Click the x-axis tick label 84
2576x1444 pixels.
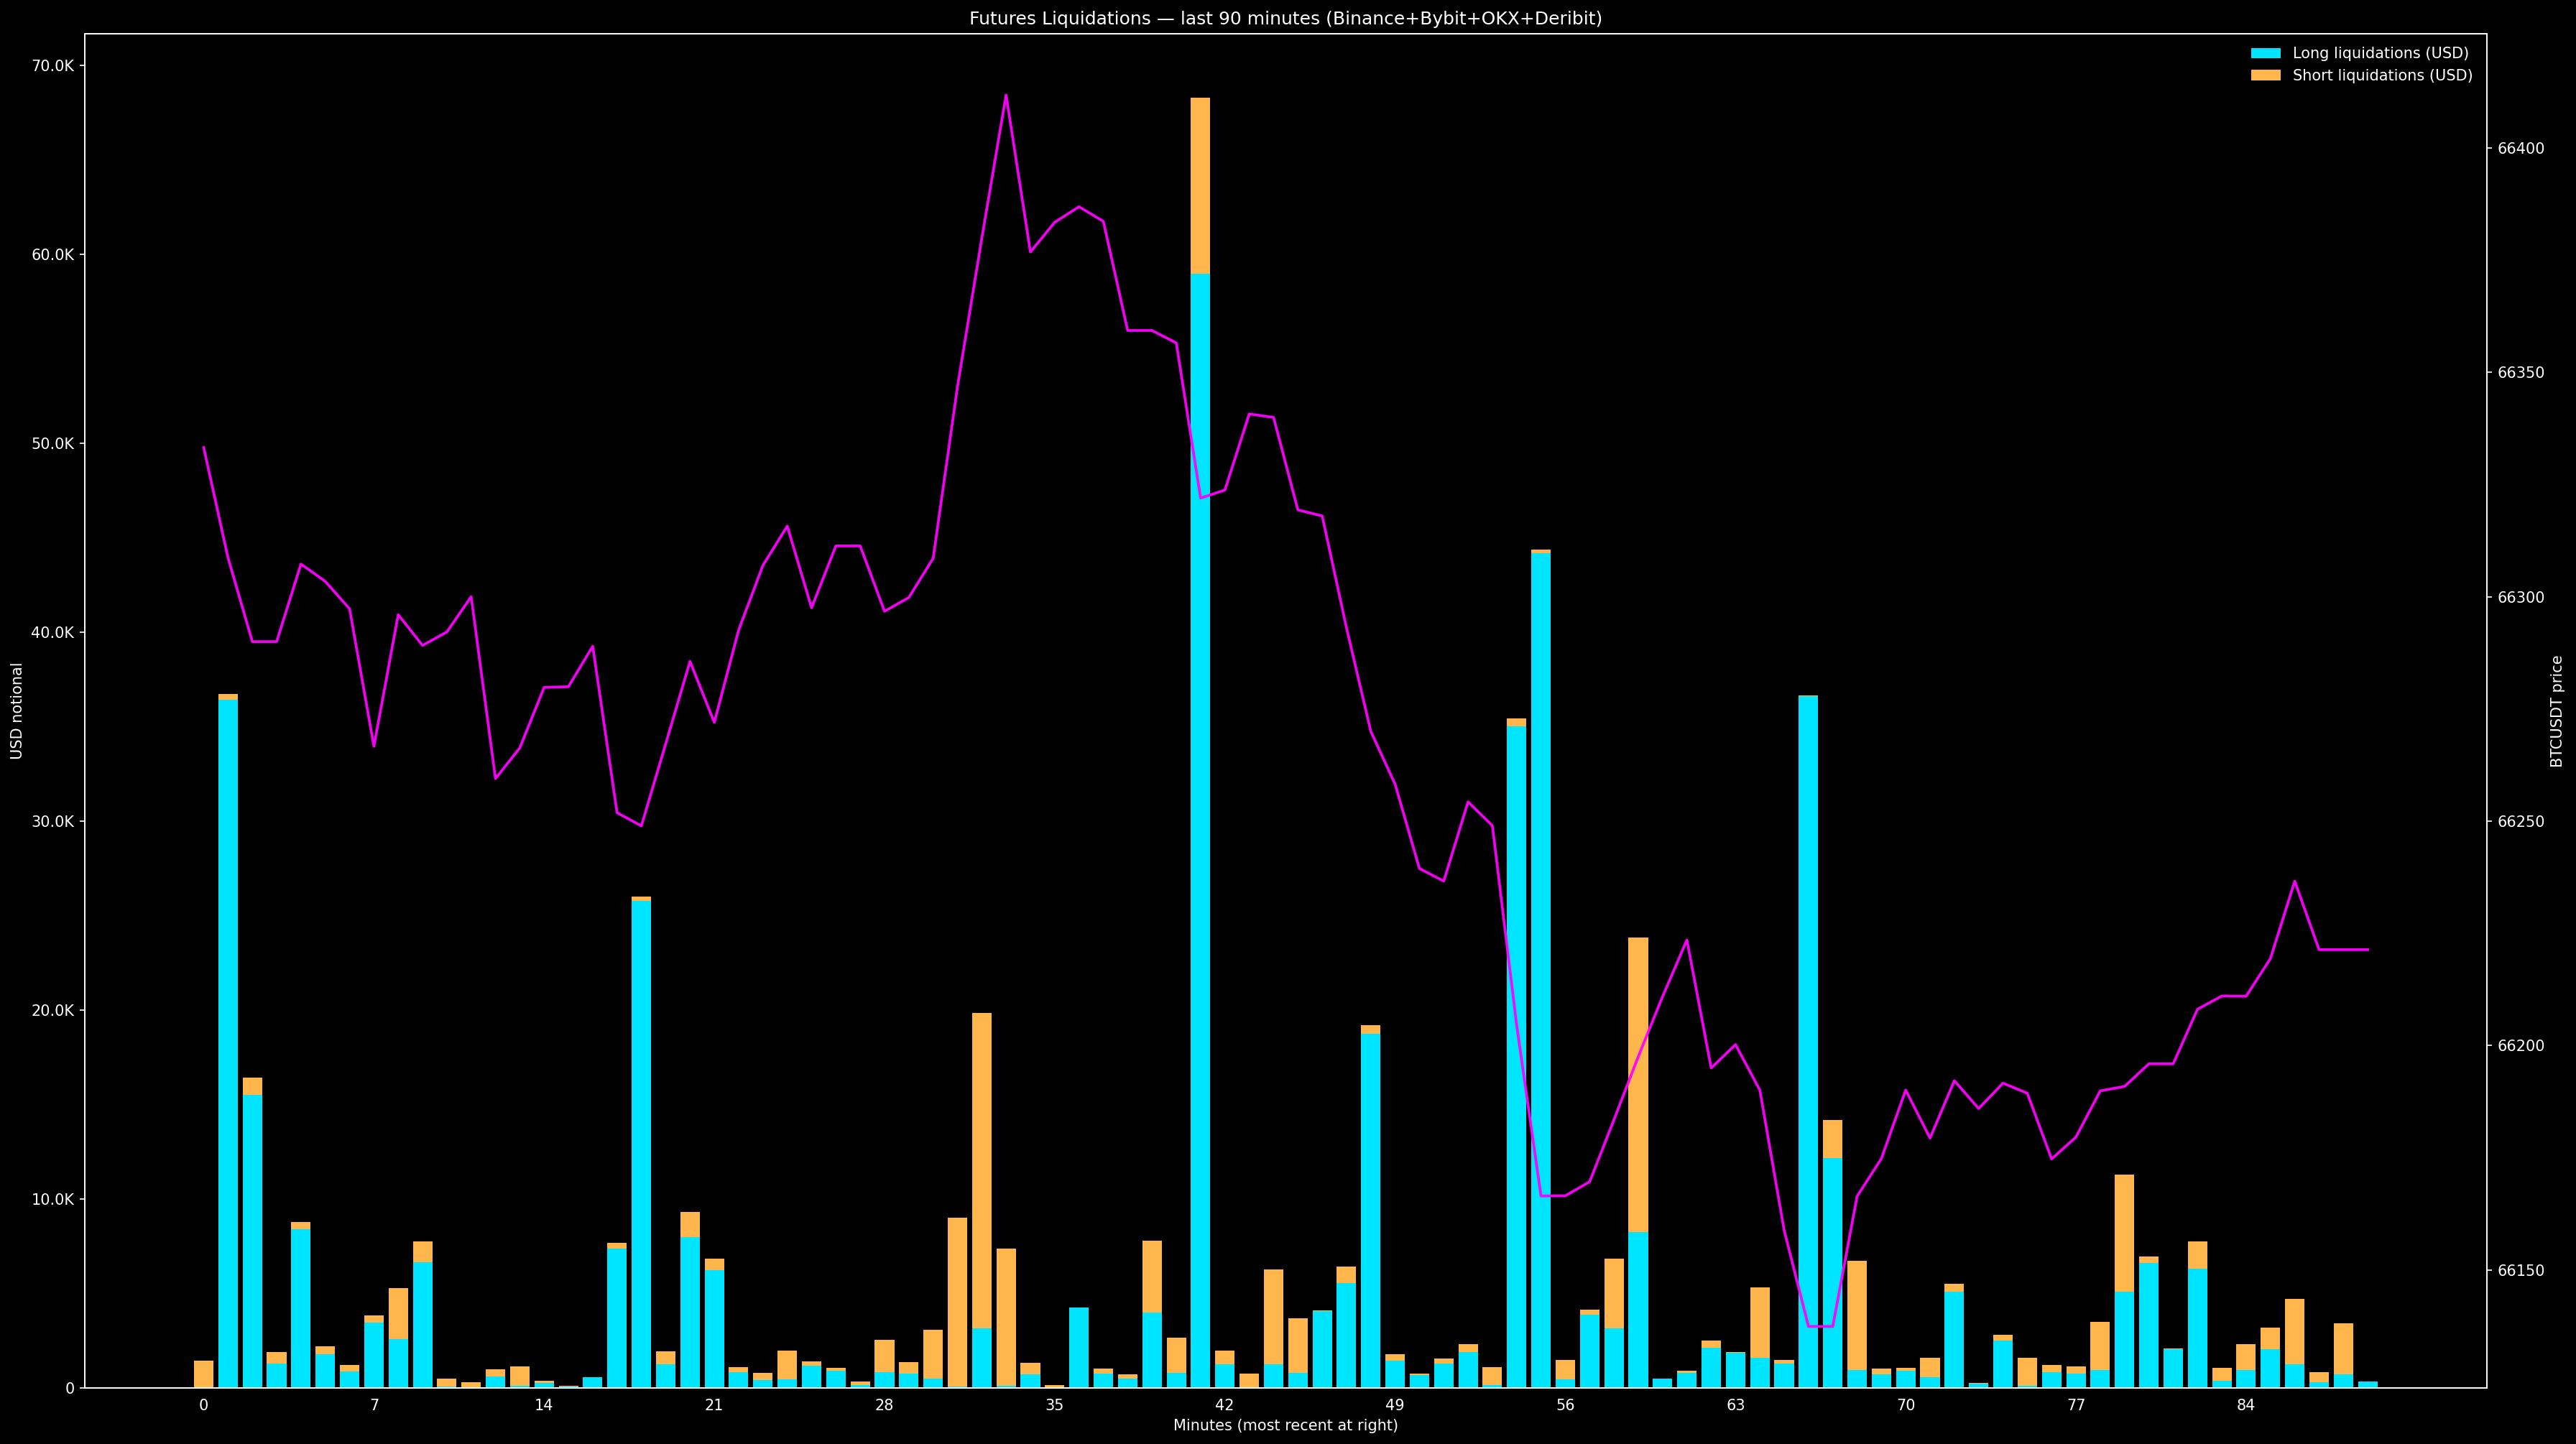(2246, 1405)
